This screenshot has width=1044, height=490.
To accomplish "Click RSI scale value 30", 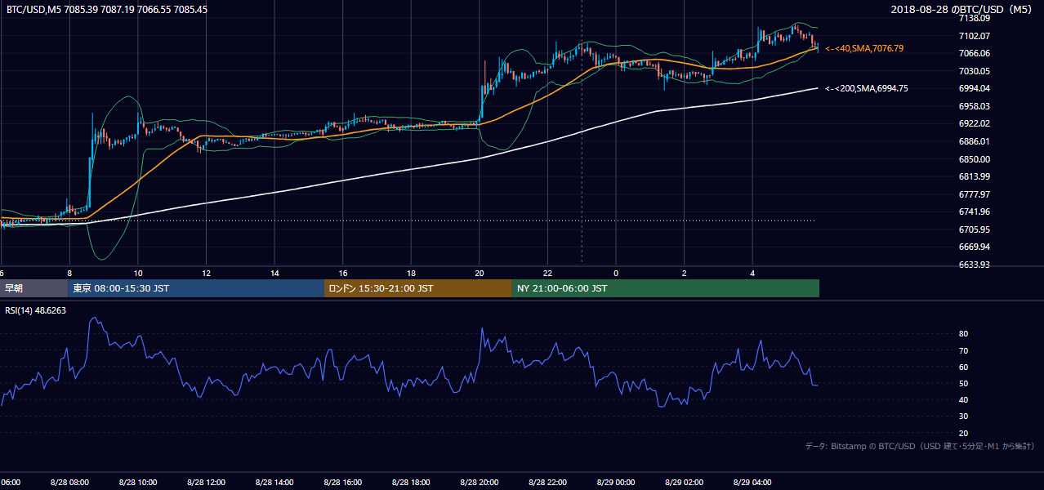I will 964,416.
